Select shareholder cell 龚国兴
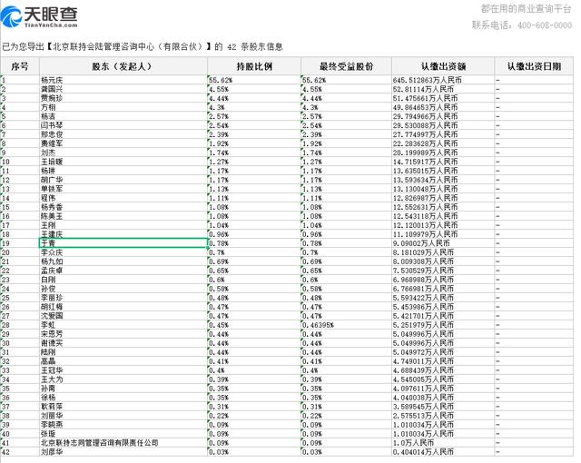581x463 pixels. tap(123, 89)
